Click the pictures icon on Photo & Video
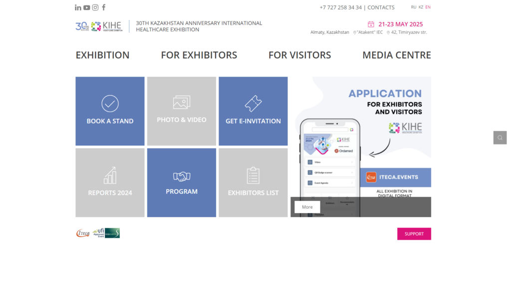The image size is (511, 287). click(x=182, y=102)
